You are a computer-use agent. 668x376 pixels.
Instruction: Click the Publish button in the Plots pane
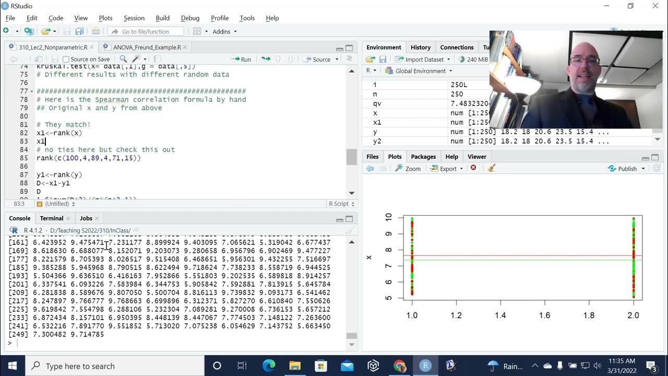click(x=627, y=168)
